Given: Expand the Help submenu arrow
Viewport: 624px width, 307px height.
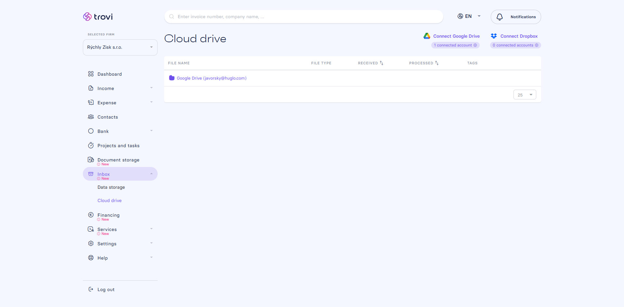Looking at the screenshot, I should click(x=151, y=258).
